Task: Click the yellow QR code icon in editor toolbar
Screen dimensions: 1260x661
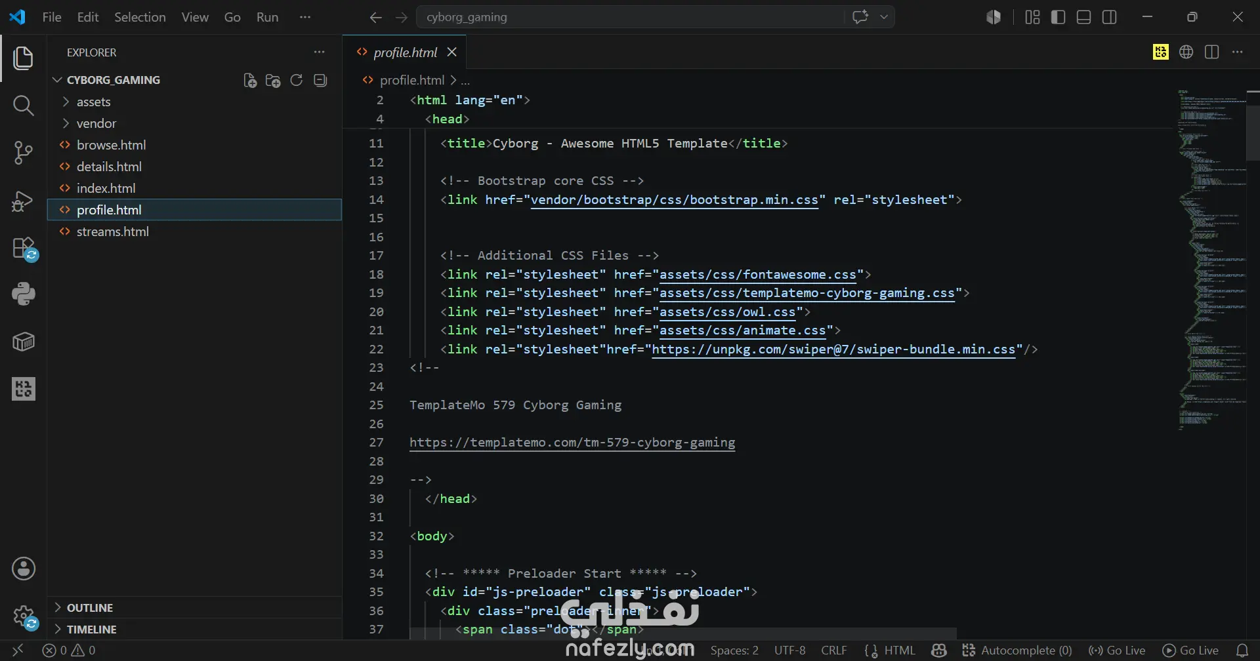Action: [x=1160, y=52]
